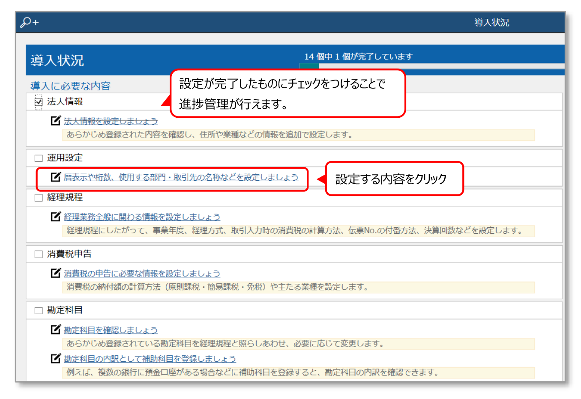This screenshot has width=581, height=399.
Task: Tick the 勘定科目 checkbox
Action: pyautogui.click(x=39, y=310)
